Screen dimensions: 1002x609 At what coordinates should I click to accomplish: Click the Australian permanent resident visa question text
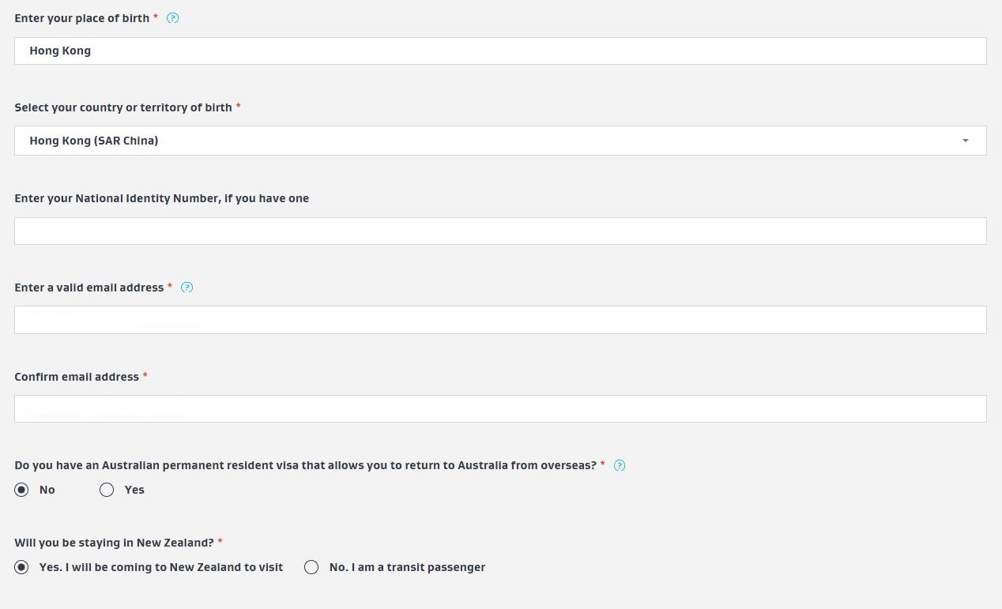305,465
